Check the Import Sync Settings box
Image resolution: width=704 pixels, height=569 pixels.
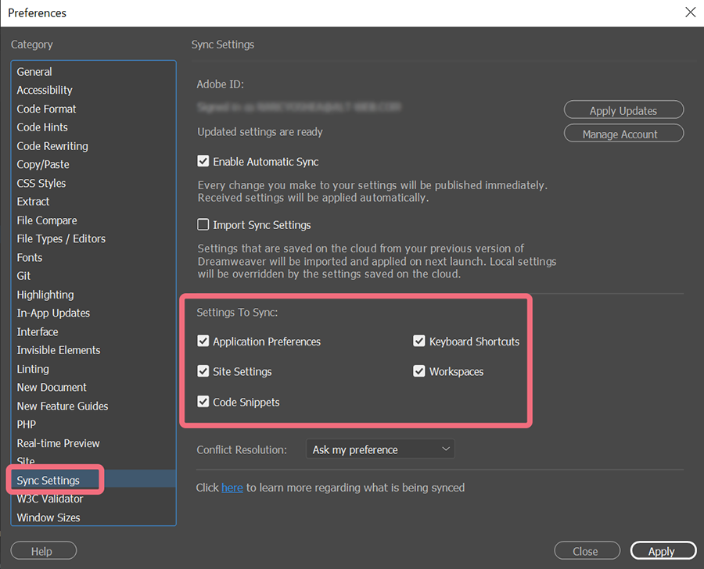pyautogui.click(x=203, y=225)
